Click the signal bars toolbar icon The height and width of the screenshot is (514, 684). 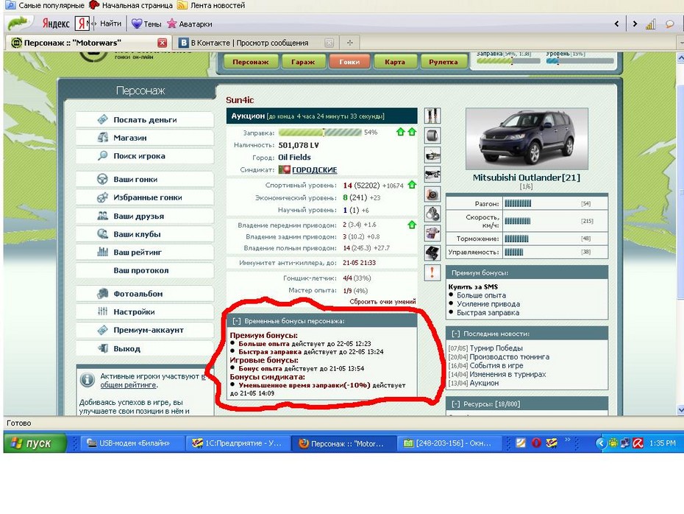coord(650,24)
